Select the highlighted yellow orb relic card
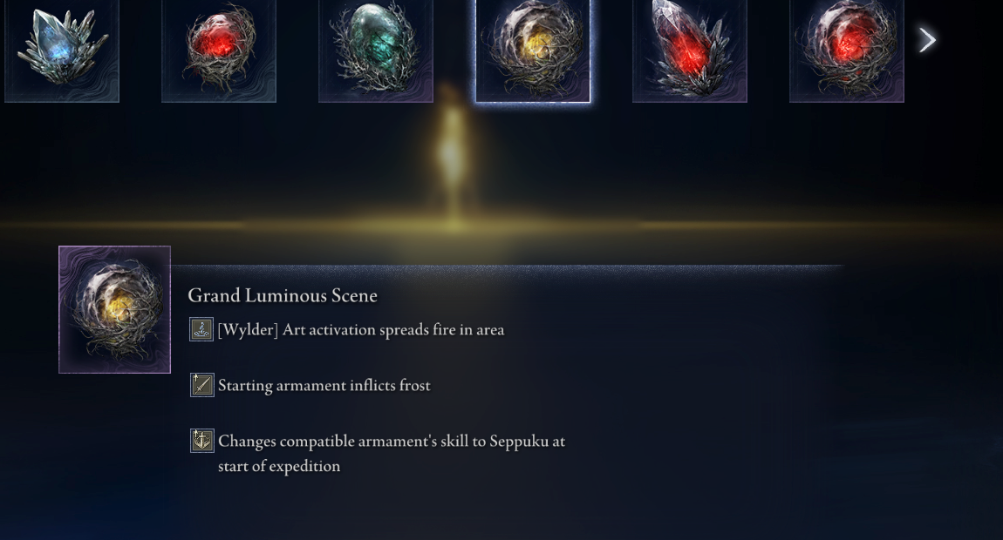Image resolution: width=1003 pixels, height=540 pixels. coord(533,51)
